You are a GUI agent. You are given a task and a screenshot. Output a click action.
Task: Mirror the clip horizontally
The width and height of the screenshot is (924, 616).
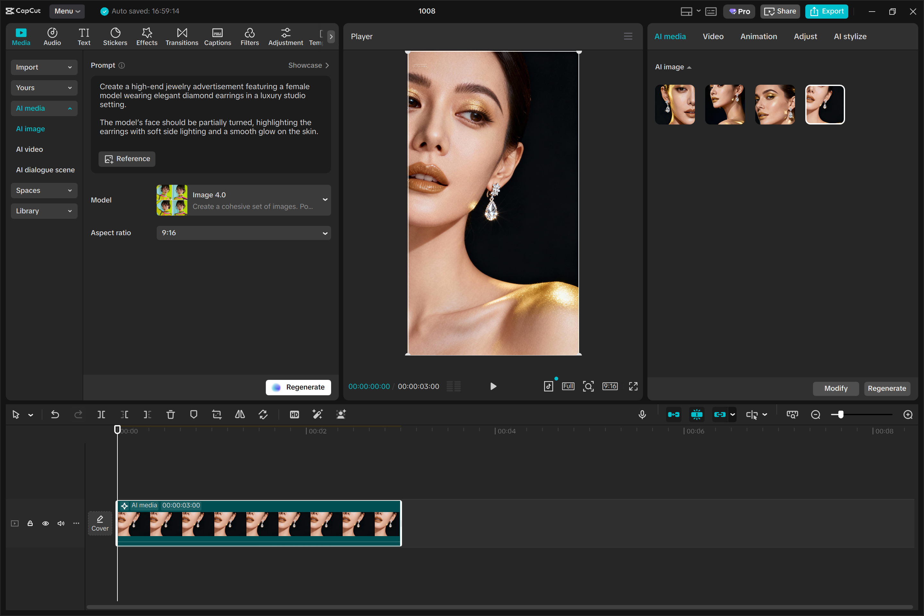(240, 414)
